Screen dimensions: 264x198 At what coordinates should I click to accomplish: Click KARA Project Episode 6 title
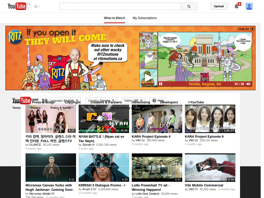pos(204,137)
